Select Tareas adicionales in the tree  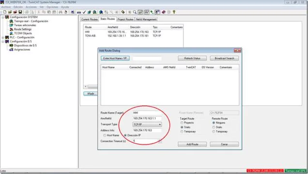(25, 25)
